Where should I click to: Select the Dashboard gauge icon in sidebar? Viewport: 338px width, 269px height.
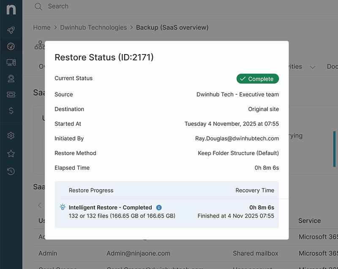pyautogui.click(x=11, y=46)
